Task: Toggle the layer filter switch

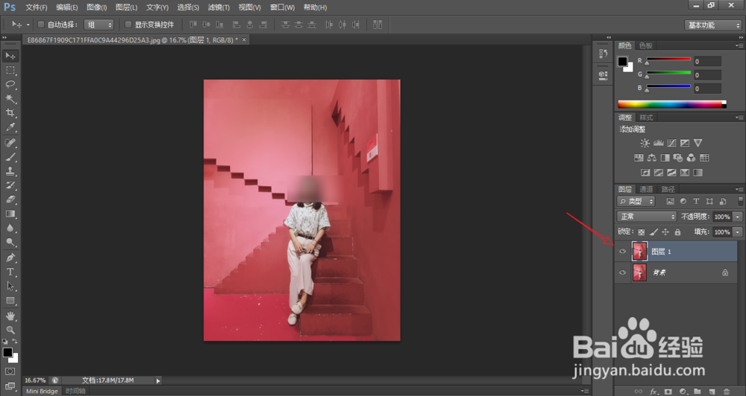Action: point(740,201)
